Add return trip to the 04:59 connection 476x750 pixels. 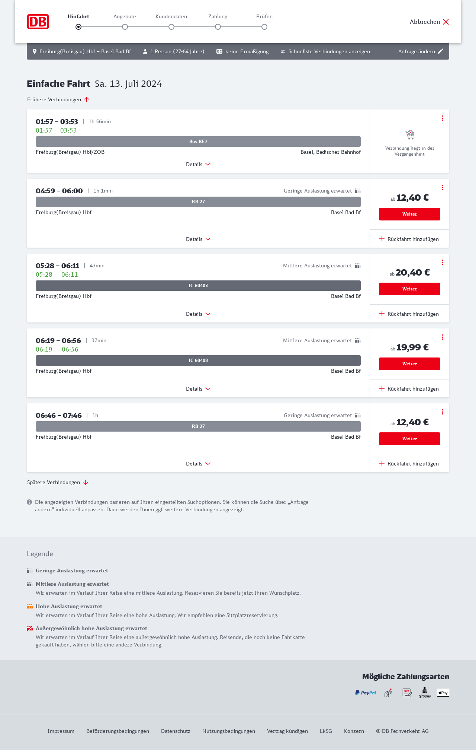[409, 239]
